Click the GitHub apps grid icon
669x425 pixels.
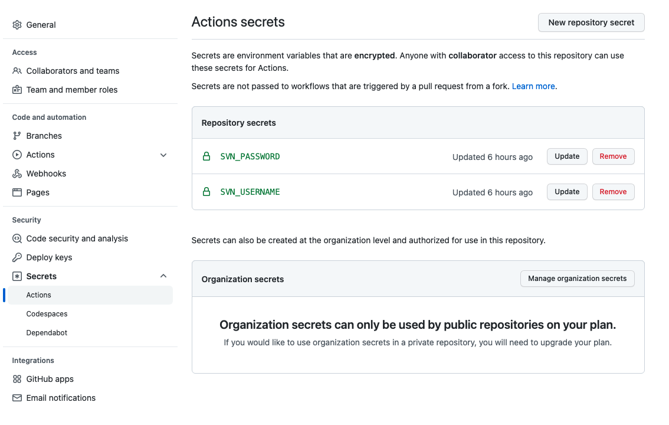coord(17,379)
